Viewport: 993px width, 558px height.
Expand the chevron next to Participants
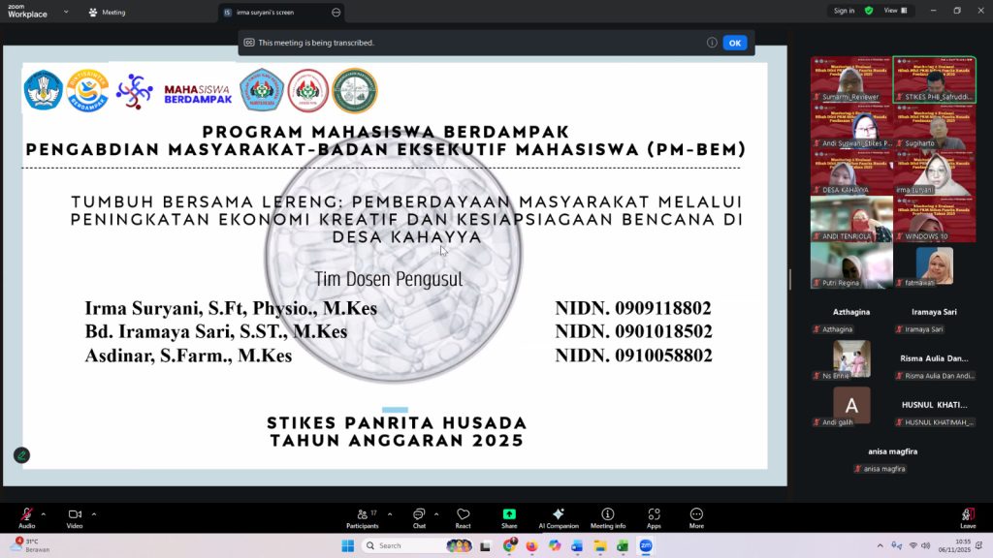click(389, 513)
